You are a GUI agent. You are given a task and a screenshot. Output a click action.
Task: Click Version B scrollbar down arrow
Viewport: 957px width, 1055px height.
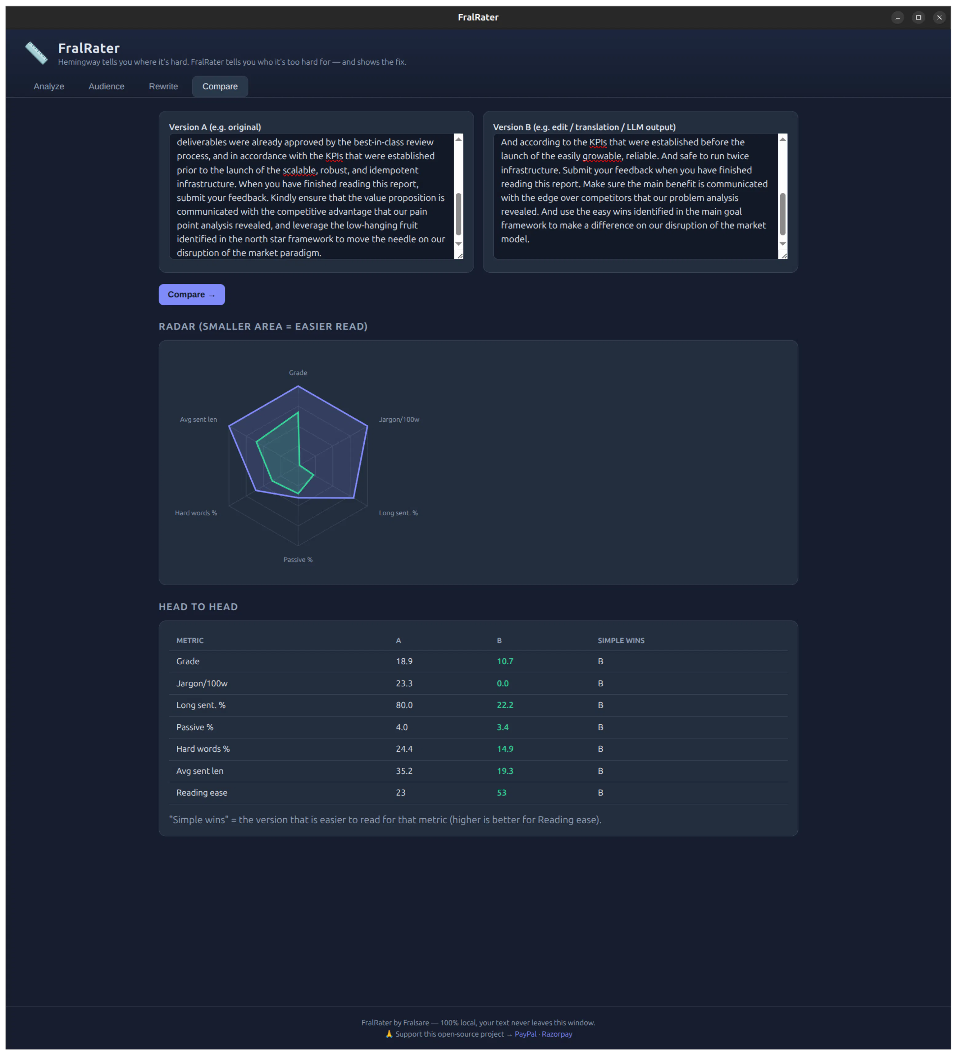[x=783, y=244]
